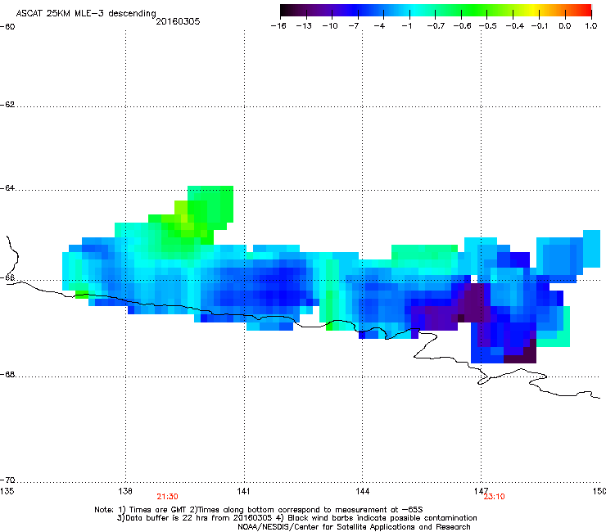
Task: Click the colorbar label "-0.4"
Action: (x=515, y=26)
